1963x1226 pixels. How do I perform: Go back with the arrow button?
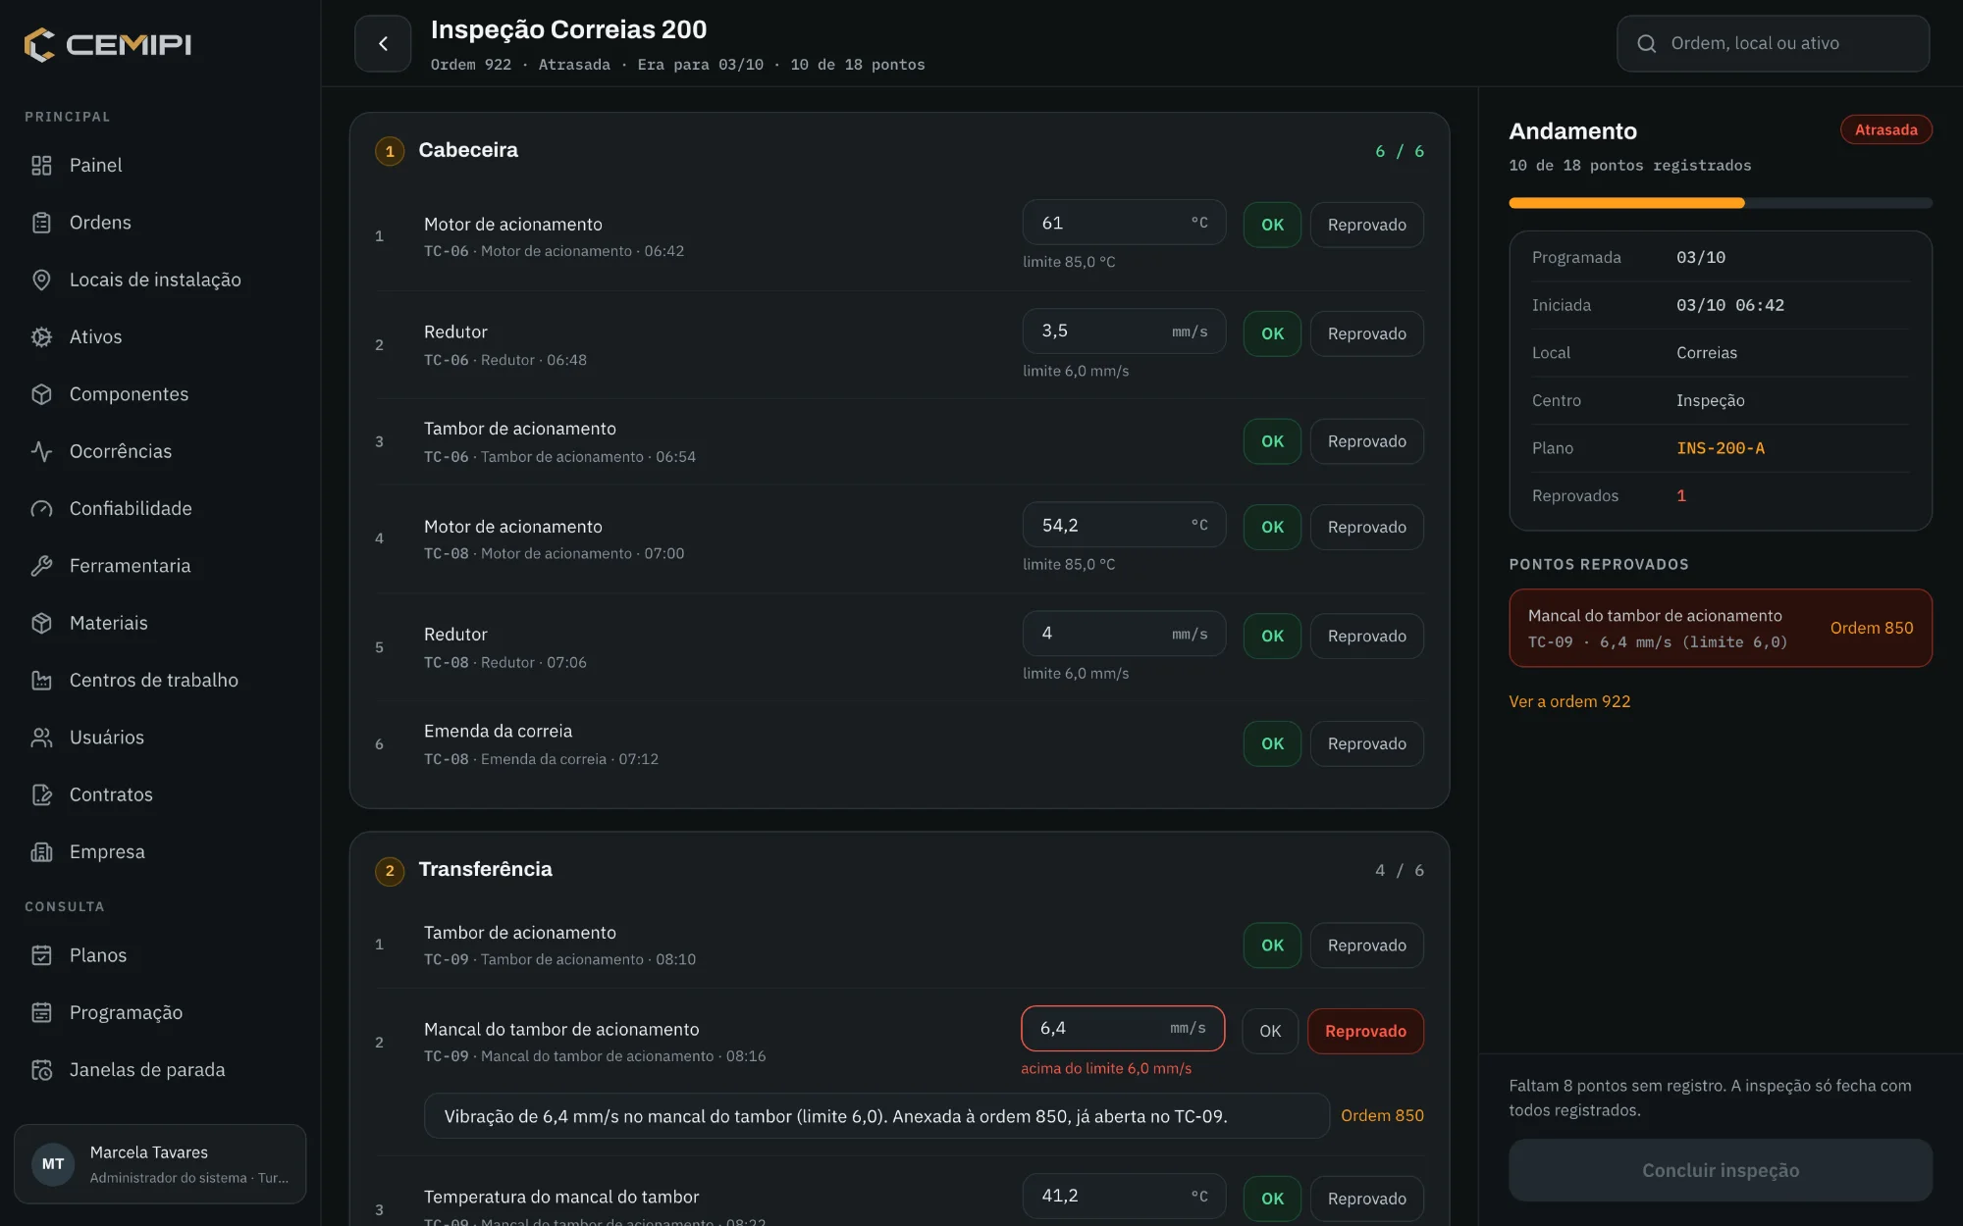(x=383, y=43)
